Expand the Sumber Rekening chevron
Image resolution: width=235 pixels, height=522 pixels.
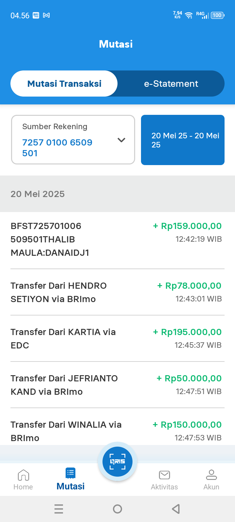click(x=121, y=140)
